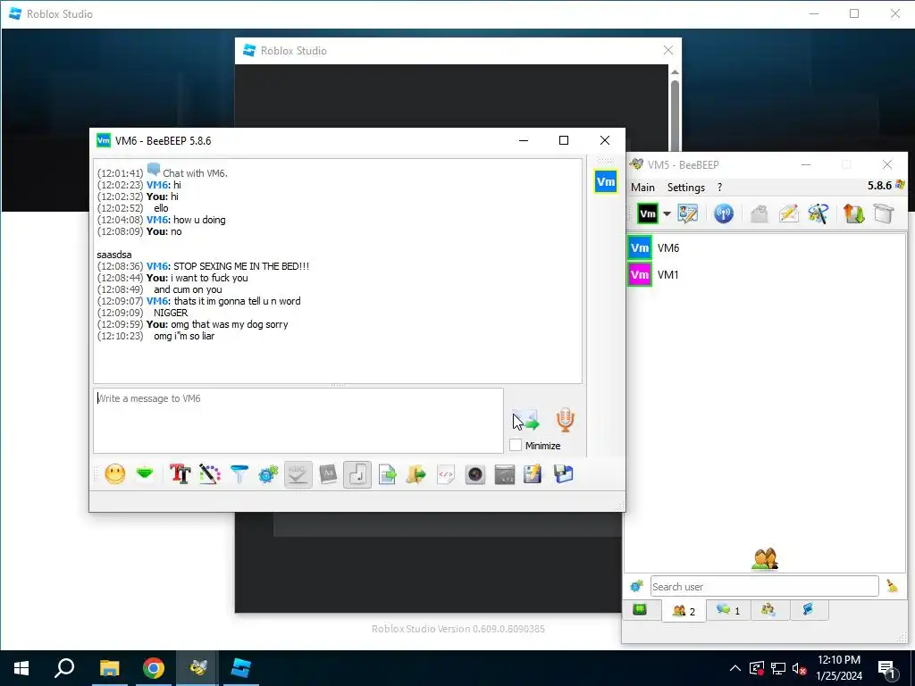Image resolution: width=915 pixels, height=686 pixels.
Task: Click the send file document icon
Action: pyautogui.click(x=387, y=473)
